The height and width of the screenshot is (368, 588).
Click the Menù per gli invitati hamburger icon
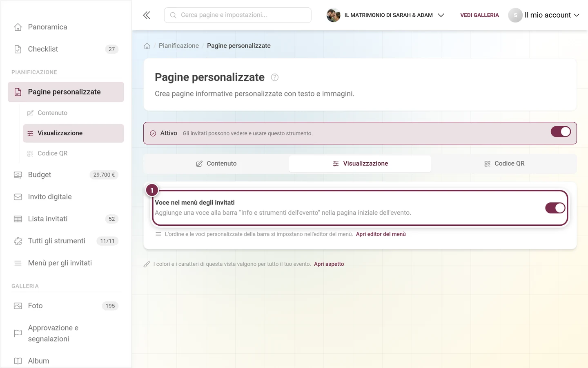18,263
